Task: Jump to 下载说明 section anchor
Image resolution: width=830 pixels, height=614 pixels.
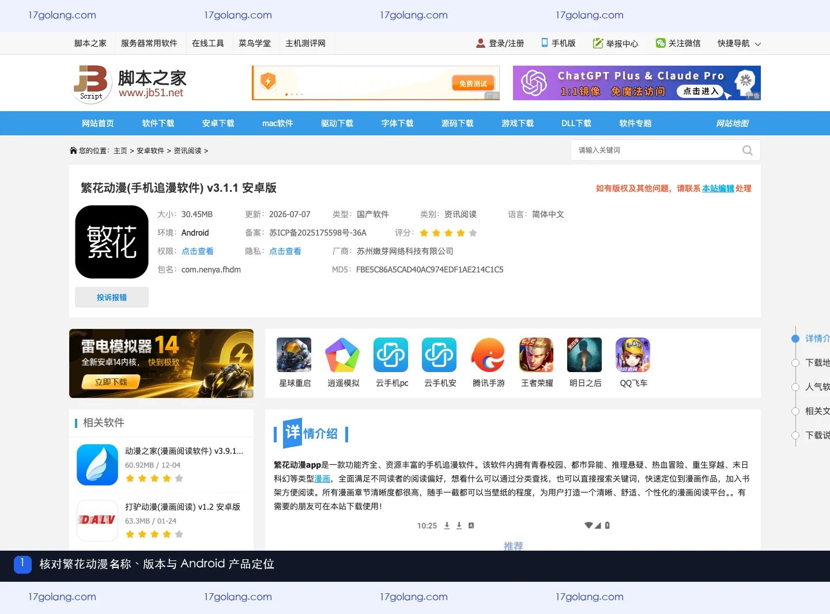Action: (817, 435)
